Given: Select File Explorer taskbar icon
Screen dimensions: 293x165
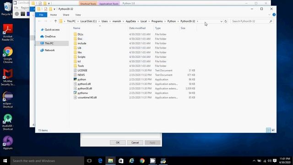Looking at the screenshot, I should click(x=110, y=161).
